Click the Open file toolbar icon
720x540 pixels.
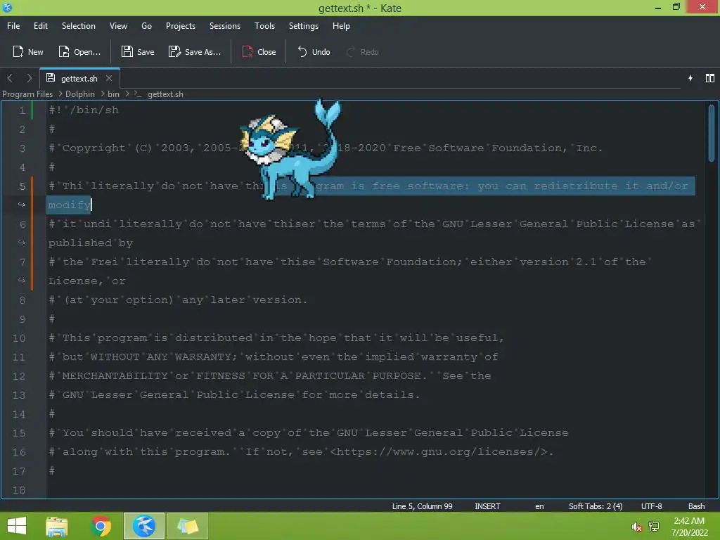point(64,52)
